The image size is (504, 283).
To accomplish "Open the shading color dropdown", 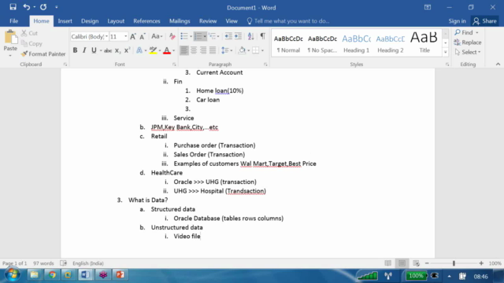I will pyautogui.click(x=249, y=50).
